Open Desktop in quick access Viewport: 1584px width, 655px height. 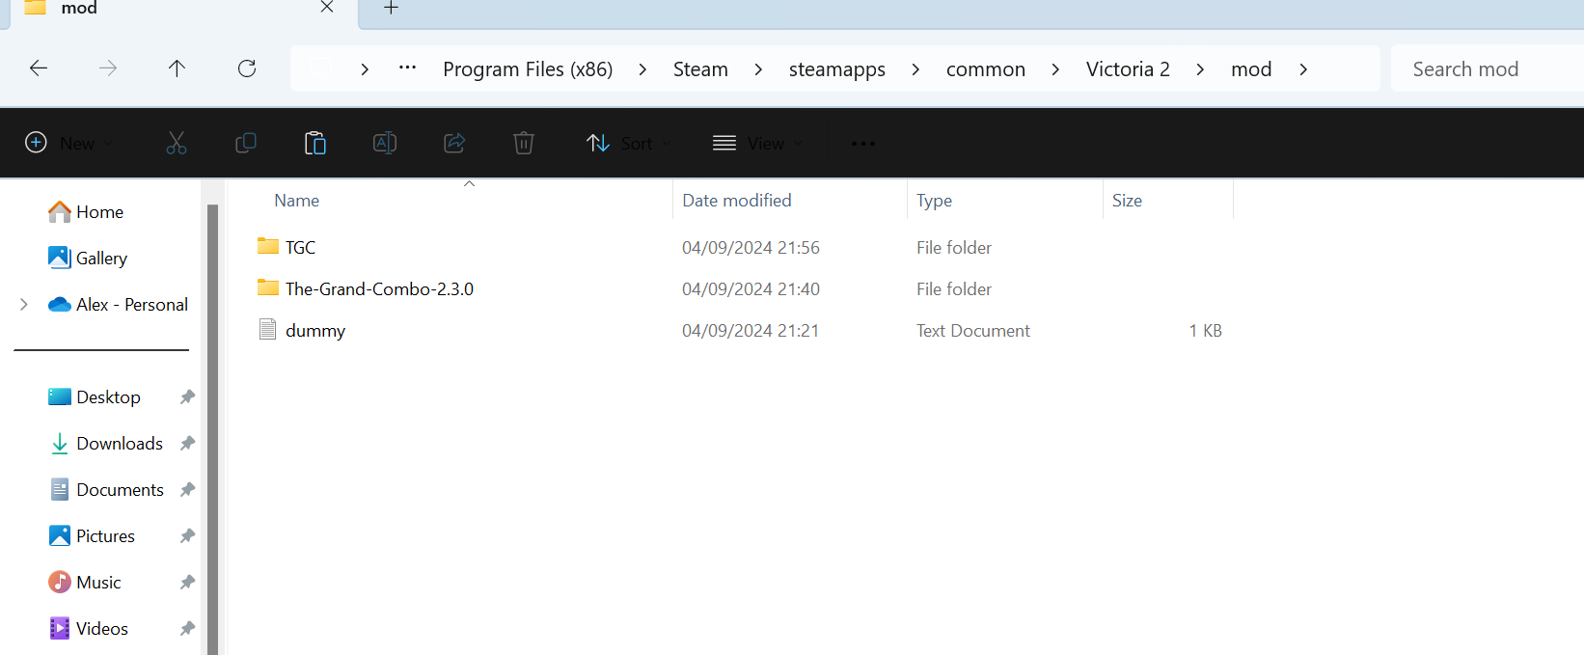95,396
